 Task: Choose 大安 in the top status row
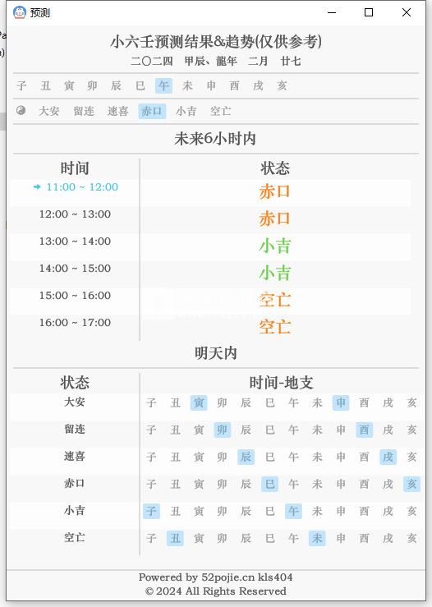[x=48, y=111]
